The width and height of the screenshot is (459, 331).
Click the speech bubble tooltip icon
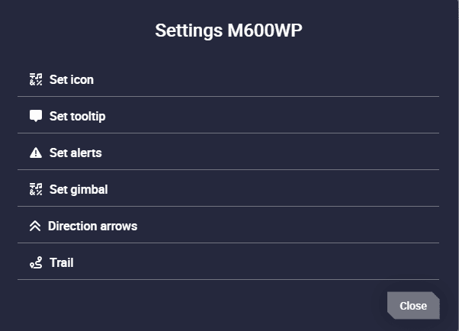pos(36,116)
